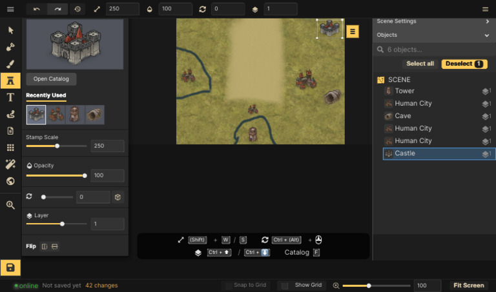Click the Open Catalog button
Viewport: 496px width, 292px height.
[51, 79]
